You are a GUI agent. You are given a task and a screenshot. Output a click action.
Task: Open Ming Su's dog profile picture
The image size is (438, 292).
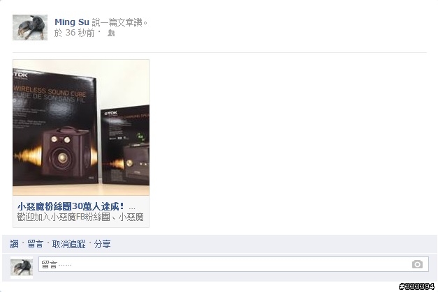click(30, 27)
